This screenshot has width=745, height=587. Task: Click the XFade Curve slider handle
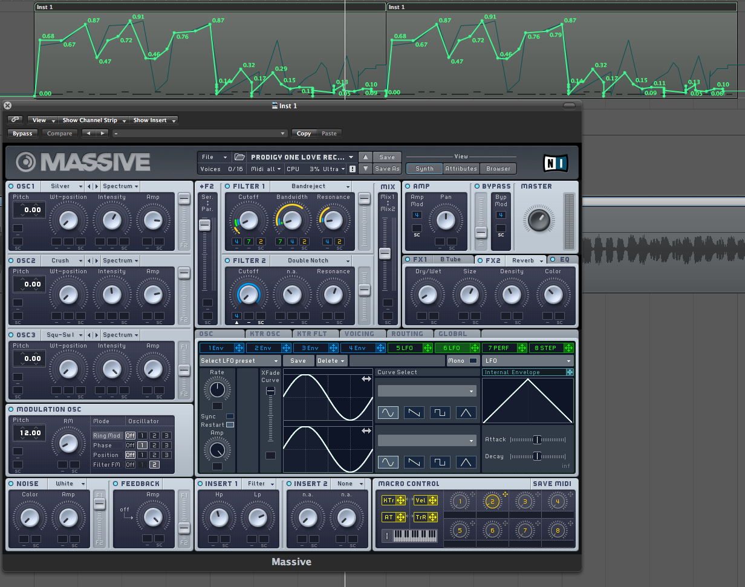pyautogui.click(x=270, y=392)
